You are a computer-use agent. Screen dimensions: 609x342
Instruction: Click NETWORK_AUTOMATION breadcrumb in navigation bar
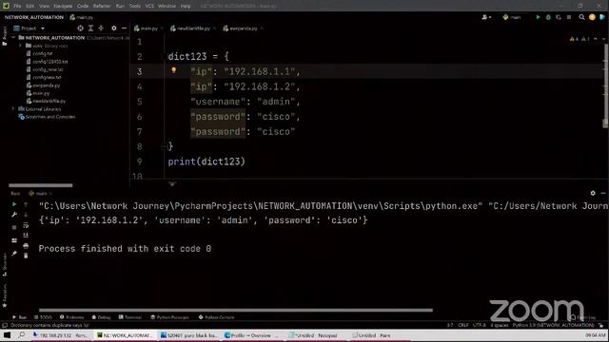(34, 17)
